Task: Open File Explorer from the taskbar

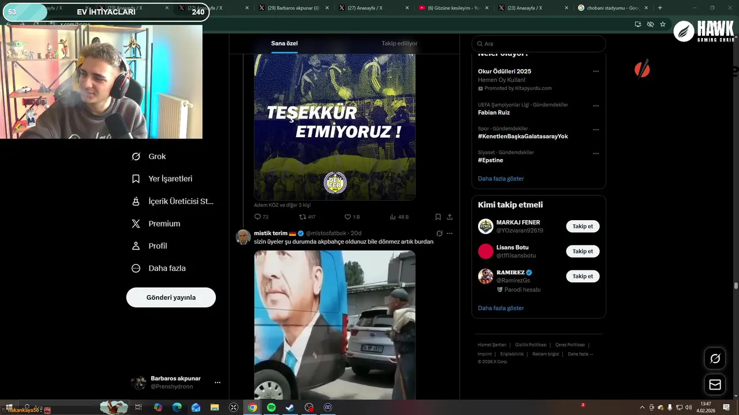Action: pyautogui.click(x=215, y=407)
